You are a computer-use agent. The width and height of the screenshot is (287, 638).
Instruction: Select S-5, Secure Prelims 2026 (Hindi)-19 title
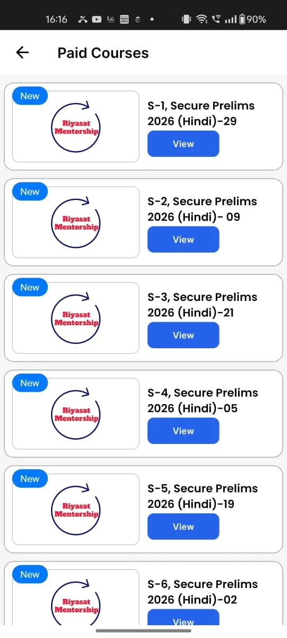click(202, 496)
